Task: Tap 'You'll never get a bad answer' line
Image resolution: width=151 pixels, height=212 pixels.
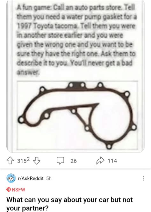Action: pyautogui.click(x=74, y=68)
